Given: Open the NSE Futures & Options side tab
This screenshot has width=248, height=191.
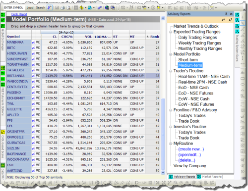Looking at the screenshot, I should 2,101.
